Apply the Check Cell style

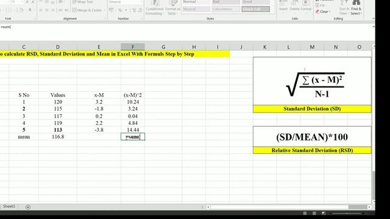[x=255, y=9]
